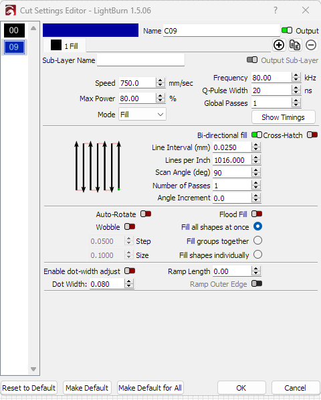Click Frequency field showing 80.00
This screenshot has height=400, width=321.
272,77
